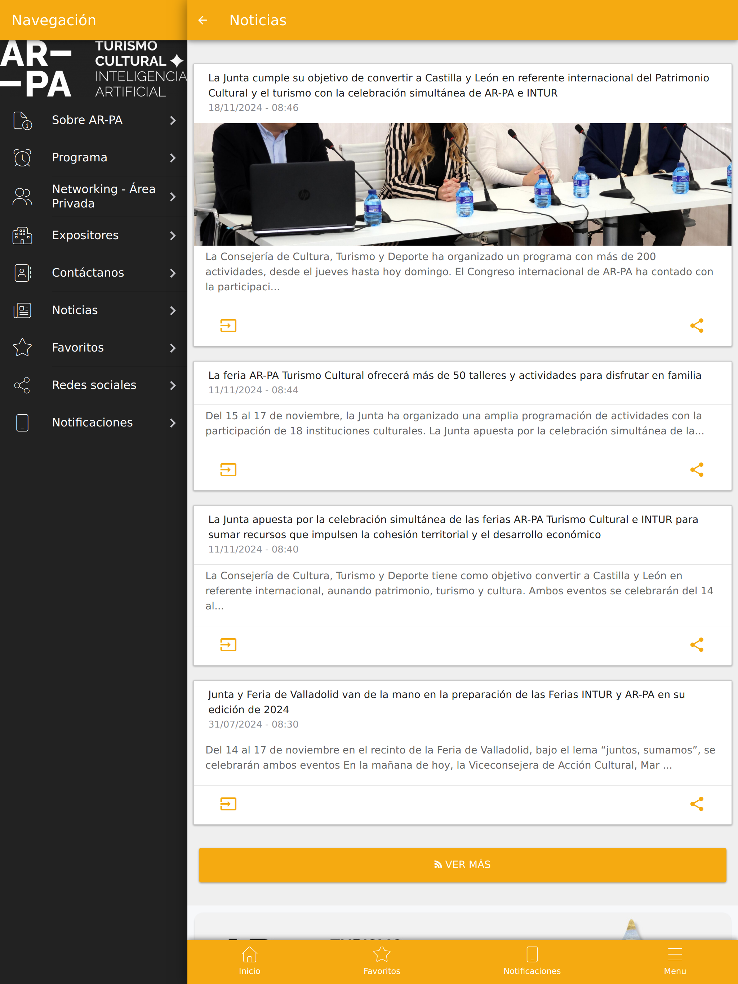Image resolution: width=738 pixels, height=984 pixels.
Task: Expand Contáctanos chevron
Action: 173,273
